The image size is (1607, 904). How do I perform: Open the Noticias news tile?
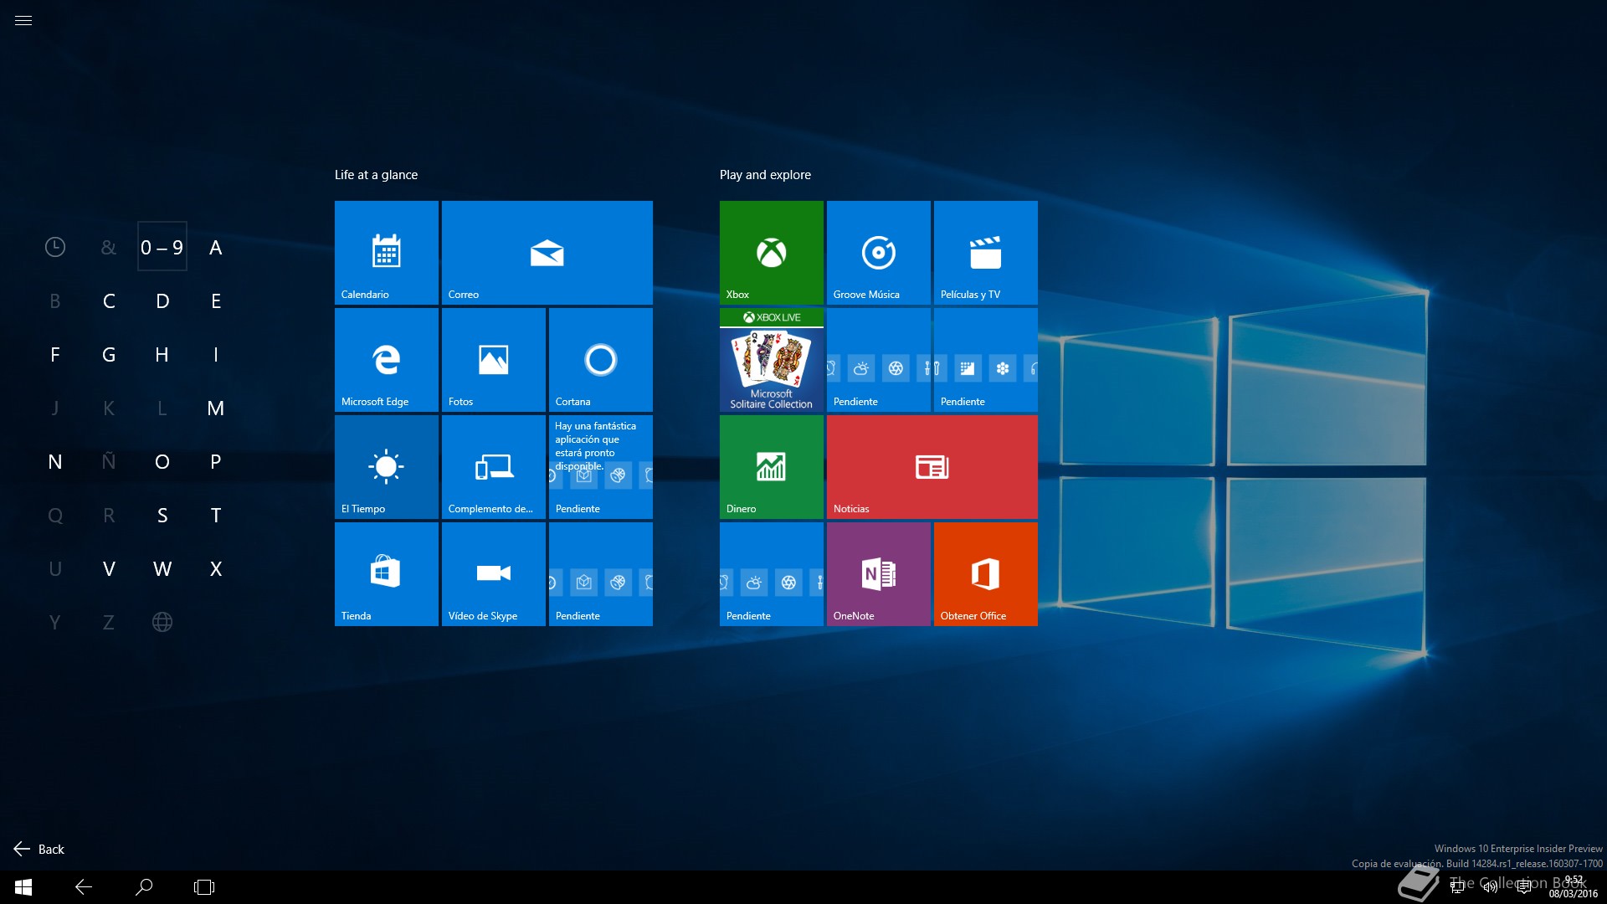click(x=932, y=467)
